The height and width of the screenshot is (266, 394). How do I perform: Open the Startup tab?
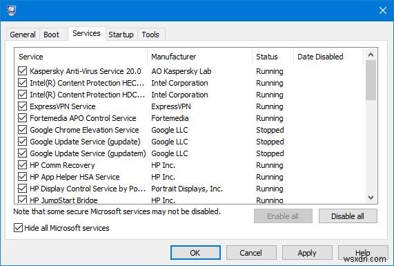click(x=121, y=35)
